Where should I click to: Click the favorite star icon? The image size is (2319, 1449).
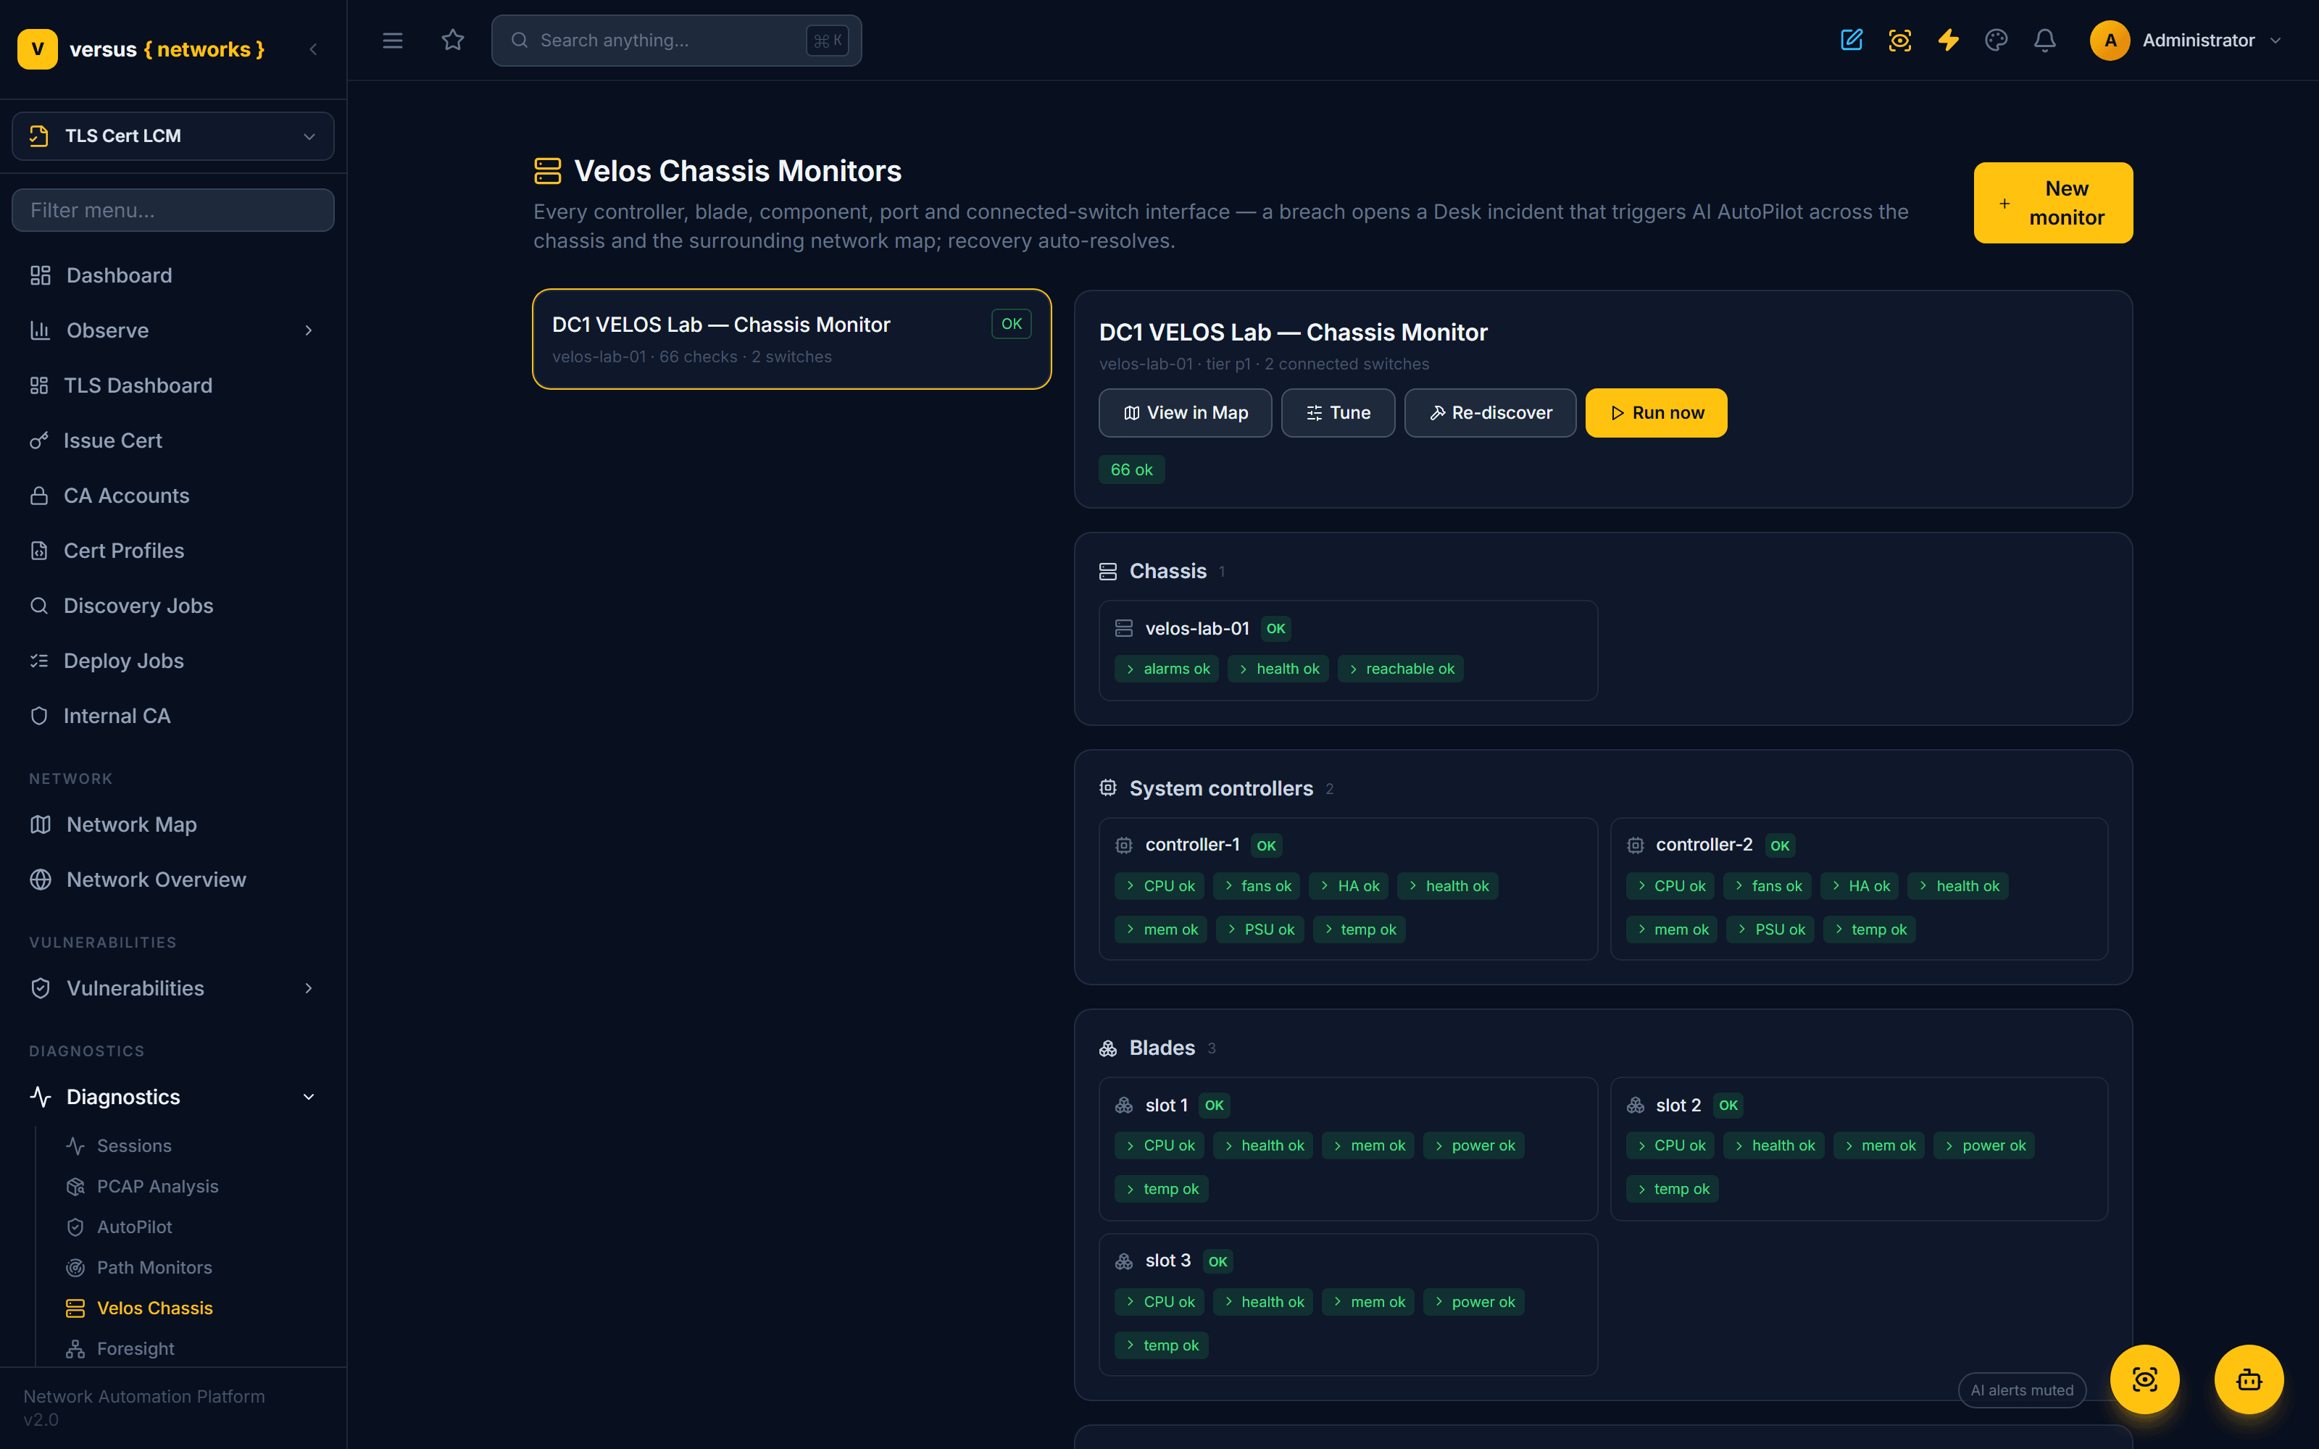coord(452,41)
